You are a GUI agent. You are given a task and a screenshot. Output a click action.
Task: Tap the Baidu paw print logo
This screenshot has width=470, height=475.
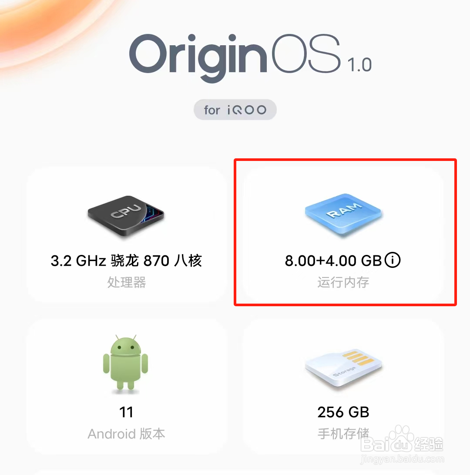click(x=401, y=438)
